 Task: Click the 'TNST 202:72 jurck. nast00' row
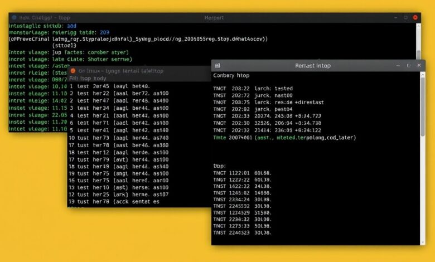[253, 95]
